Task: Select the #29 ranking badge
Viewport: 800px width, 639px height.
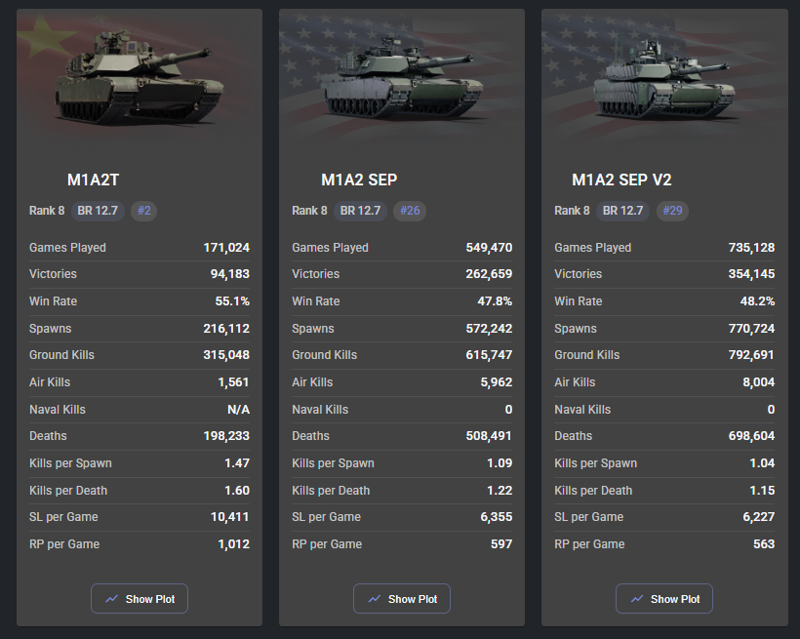Action: pos(672,211)
